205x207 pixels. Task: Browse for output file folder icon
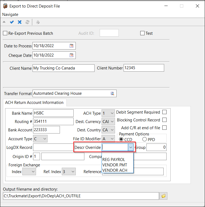[x=163, y=196]
